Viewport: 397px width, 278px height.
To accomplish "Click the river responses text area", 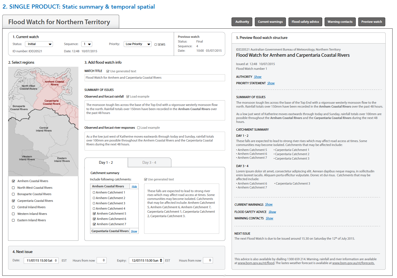I will 155,141.
